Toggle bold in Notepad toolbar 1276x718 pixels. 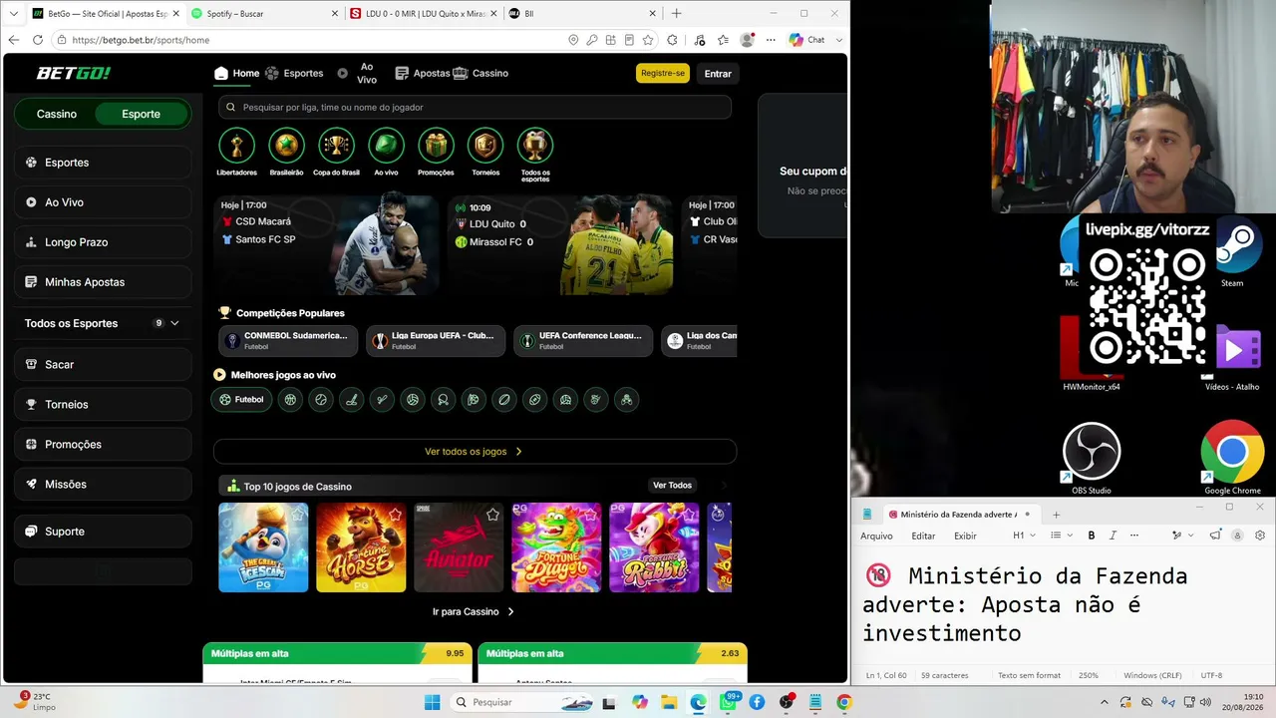(1092, 536)
